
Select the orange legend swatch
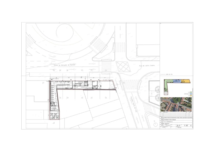tap(191, 96)
